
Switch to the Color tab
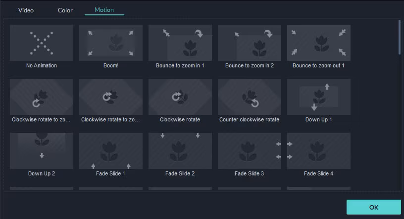[65, 10]
